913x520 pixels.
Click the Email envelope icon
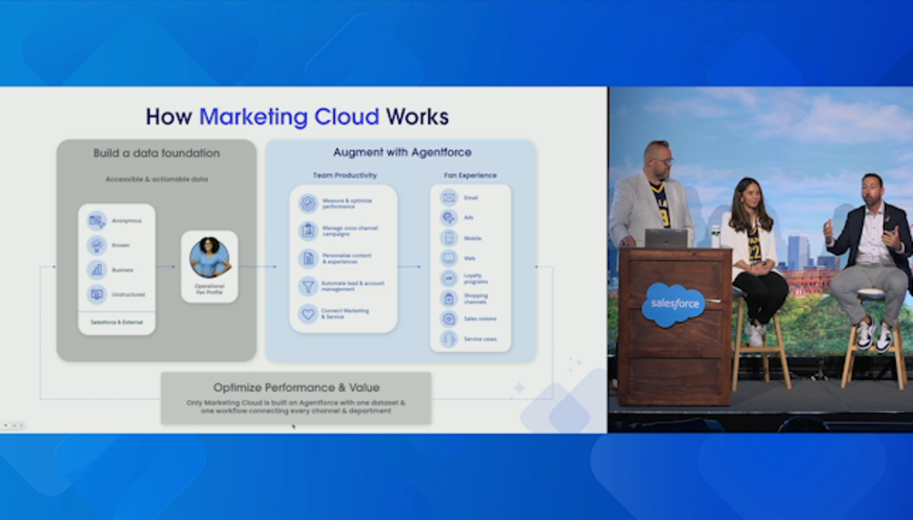[448, 198]
